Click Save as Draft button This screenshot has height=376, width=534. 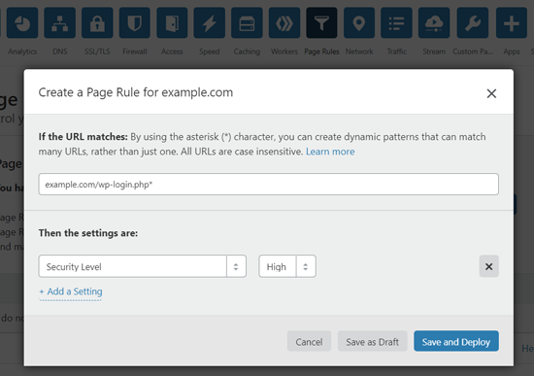pos(372,341)
